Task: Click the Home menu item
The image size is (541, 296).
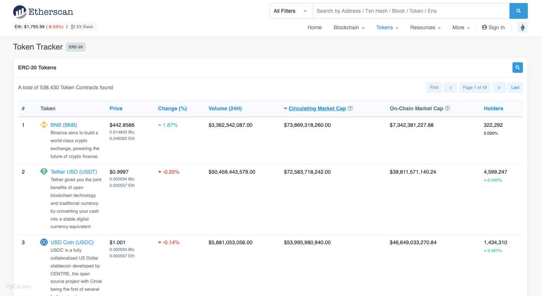Action: point(314,27)
